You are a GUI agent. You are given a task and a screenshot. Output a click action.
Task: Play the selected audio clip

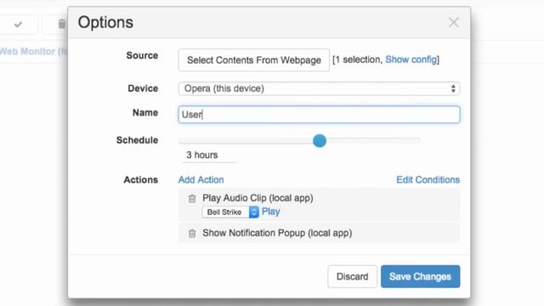[x=270, y=212]
